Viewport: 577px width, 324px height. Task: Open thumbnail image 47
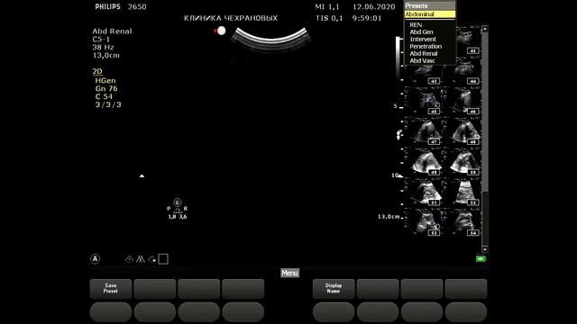click(425, 131)
